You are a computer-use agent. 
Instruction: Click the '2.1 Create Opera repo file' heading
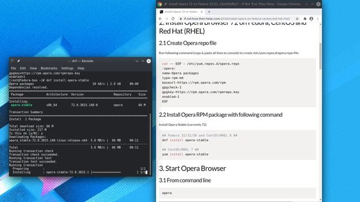[x=187, y=43]
